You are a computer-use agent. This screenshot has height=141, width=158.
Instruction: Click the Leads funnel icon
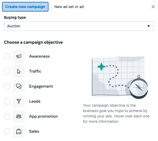[19, 101]
